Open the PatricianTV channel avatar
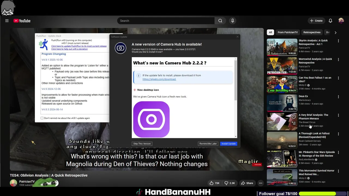This screenshot has width=349, height=196. click(x=13, y=183)
